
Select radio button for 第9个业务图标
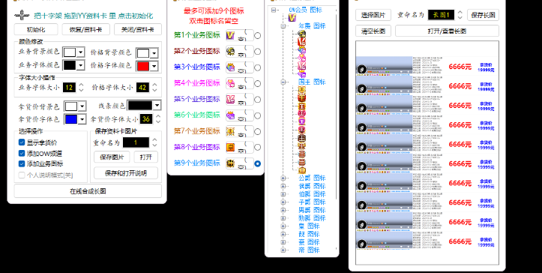[258, 163]
